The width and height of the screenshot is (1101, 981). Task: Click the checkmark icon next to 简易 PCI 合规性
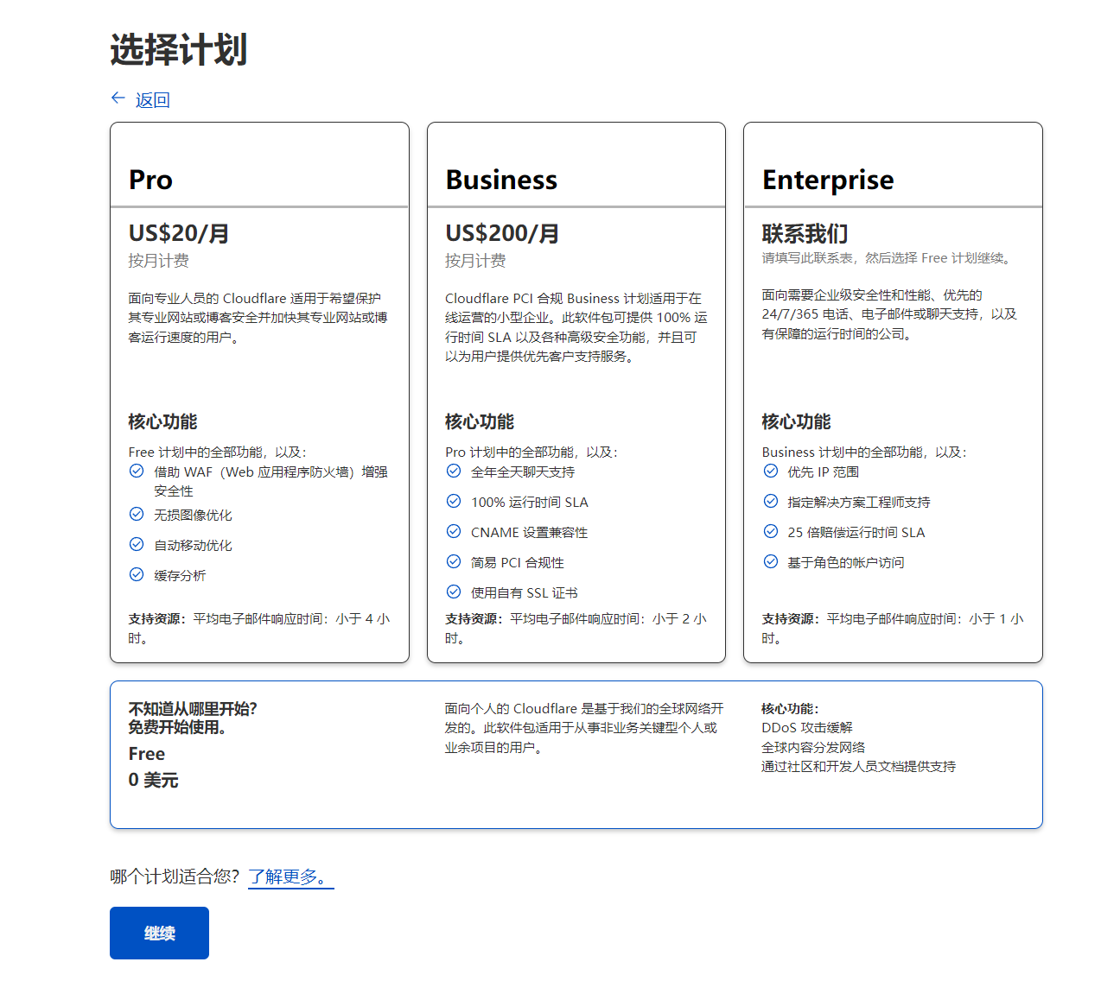coord(454,561)
